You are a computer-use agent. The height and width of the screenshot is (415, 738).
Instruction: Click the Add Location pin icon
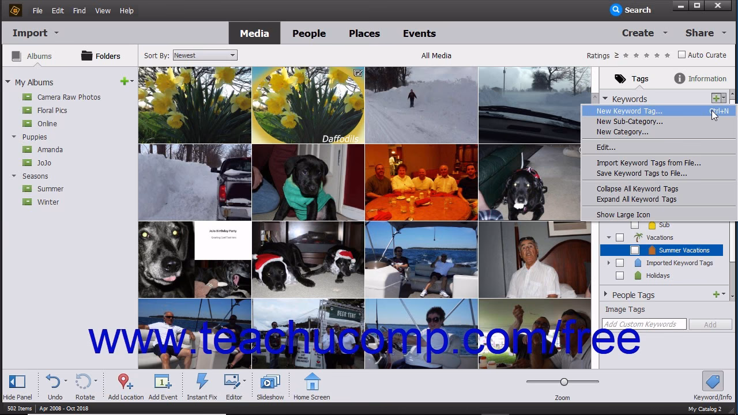click(x=124, y=382)
